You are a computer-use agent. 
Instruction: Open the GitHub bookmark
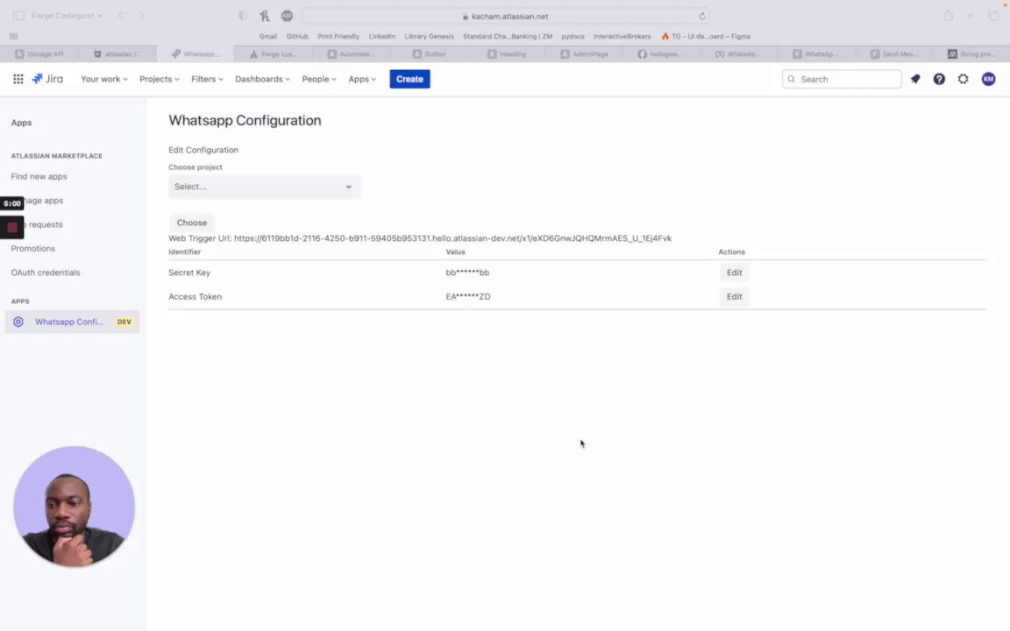297,36
